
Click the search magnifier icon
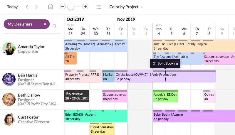[55, 26]
